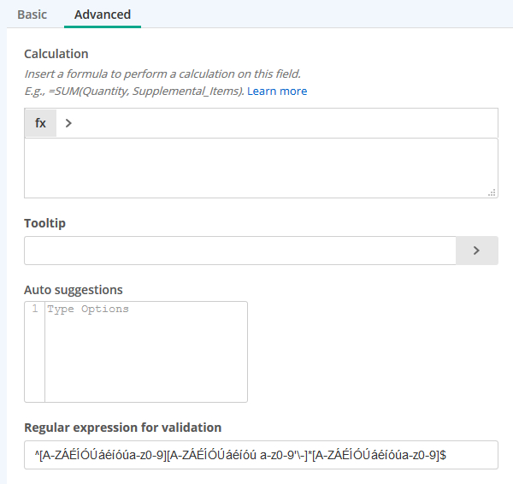
Task: Click the 'Insert a formula' help text
Action: tap(162, 74)
